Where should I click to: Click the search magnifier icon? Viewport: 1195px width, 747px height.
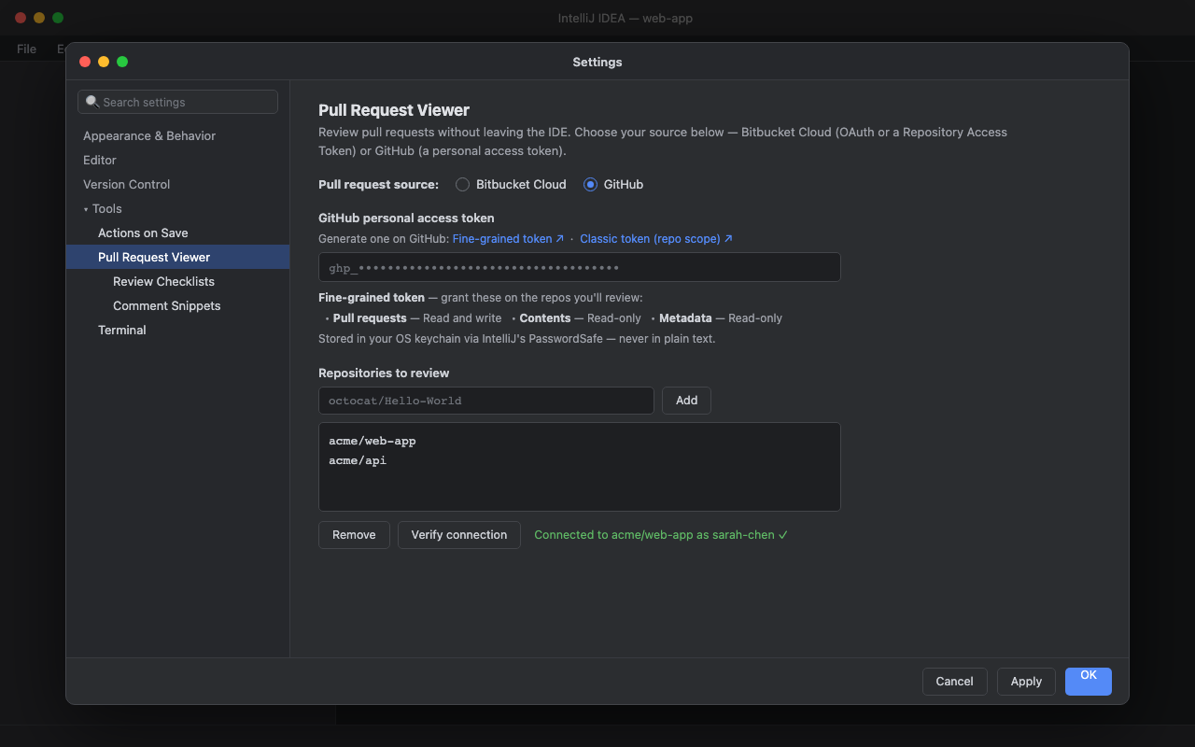tap(92, 102)
